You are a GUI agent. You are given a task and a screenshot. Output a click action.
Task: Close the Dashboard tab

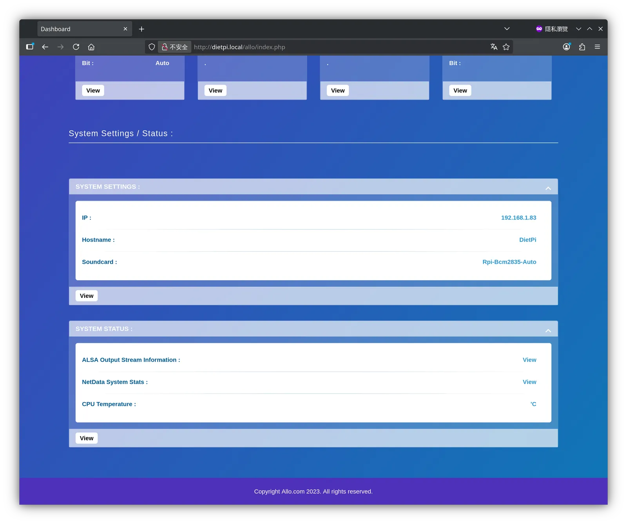125,29
